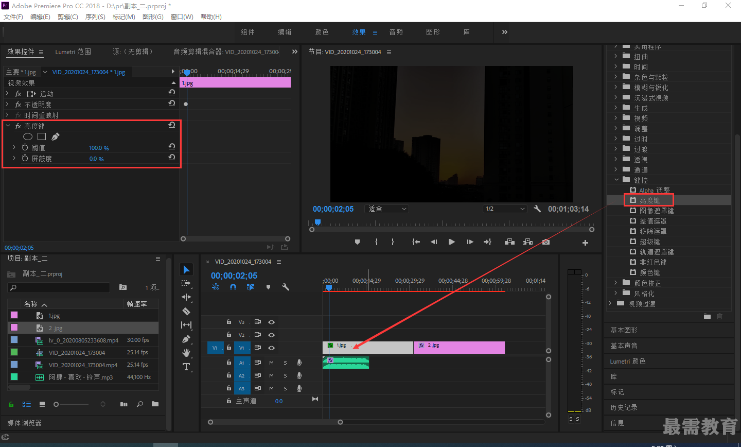Create new bin in project panel

155,404
